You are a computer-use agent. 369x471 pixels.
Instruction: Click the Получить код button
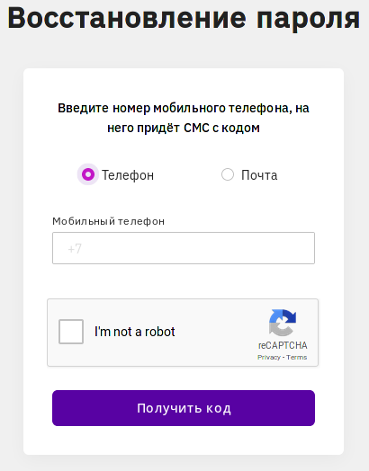pyautogui.click(x=184, y=408)
